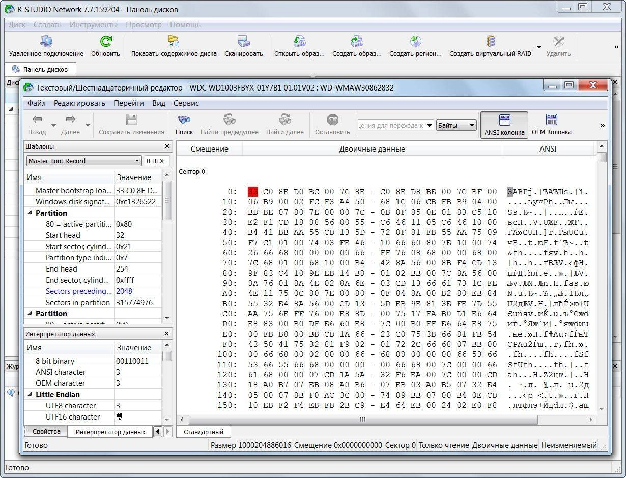This screenshot has height=478, width=626.
Task: Toggle the OEM Колонка view
Action: 551,125
